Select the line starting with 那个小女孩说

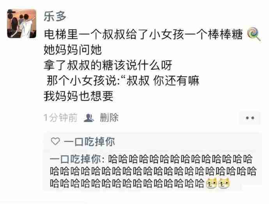click(123, 81)
